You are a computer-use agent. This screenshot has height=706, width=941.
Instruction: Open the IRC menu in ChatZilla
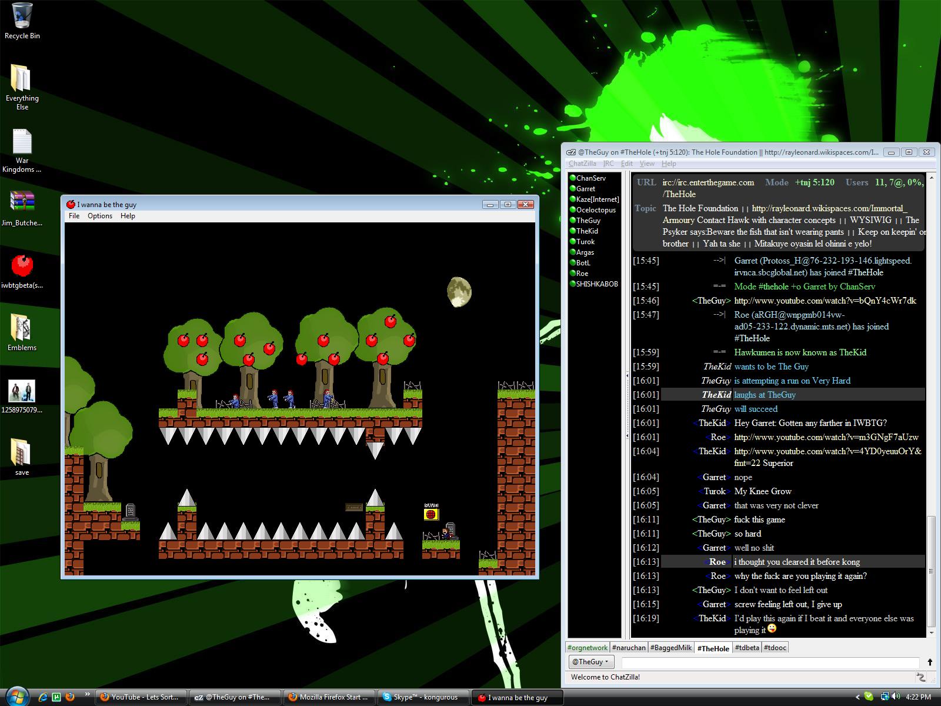click(609, 164)
